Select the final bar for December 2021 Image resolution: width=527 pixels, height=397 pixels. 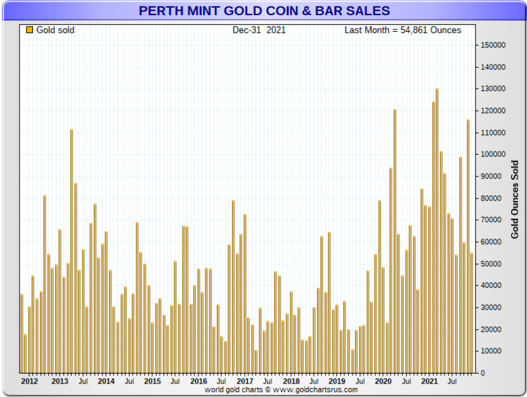pos(472,313)
